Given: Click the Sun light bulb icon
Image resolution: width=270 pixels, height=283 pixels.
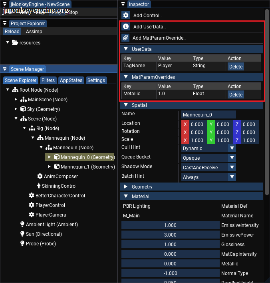Looking at the screenshot, I should click(22, 234).
